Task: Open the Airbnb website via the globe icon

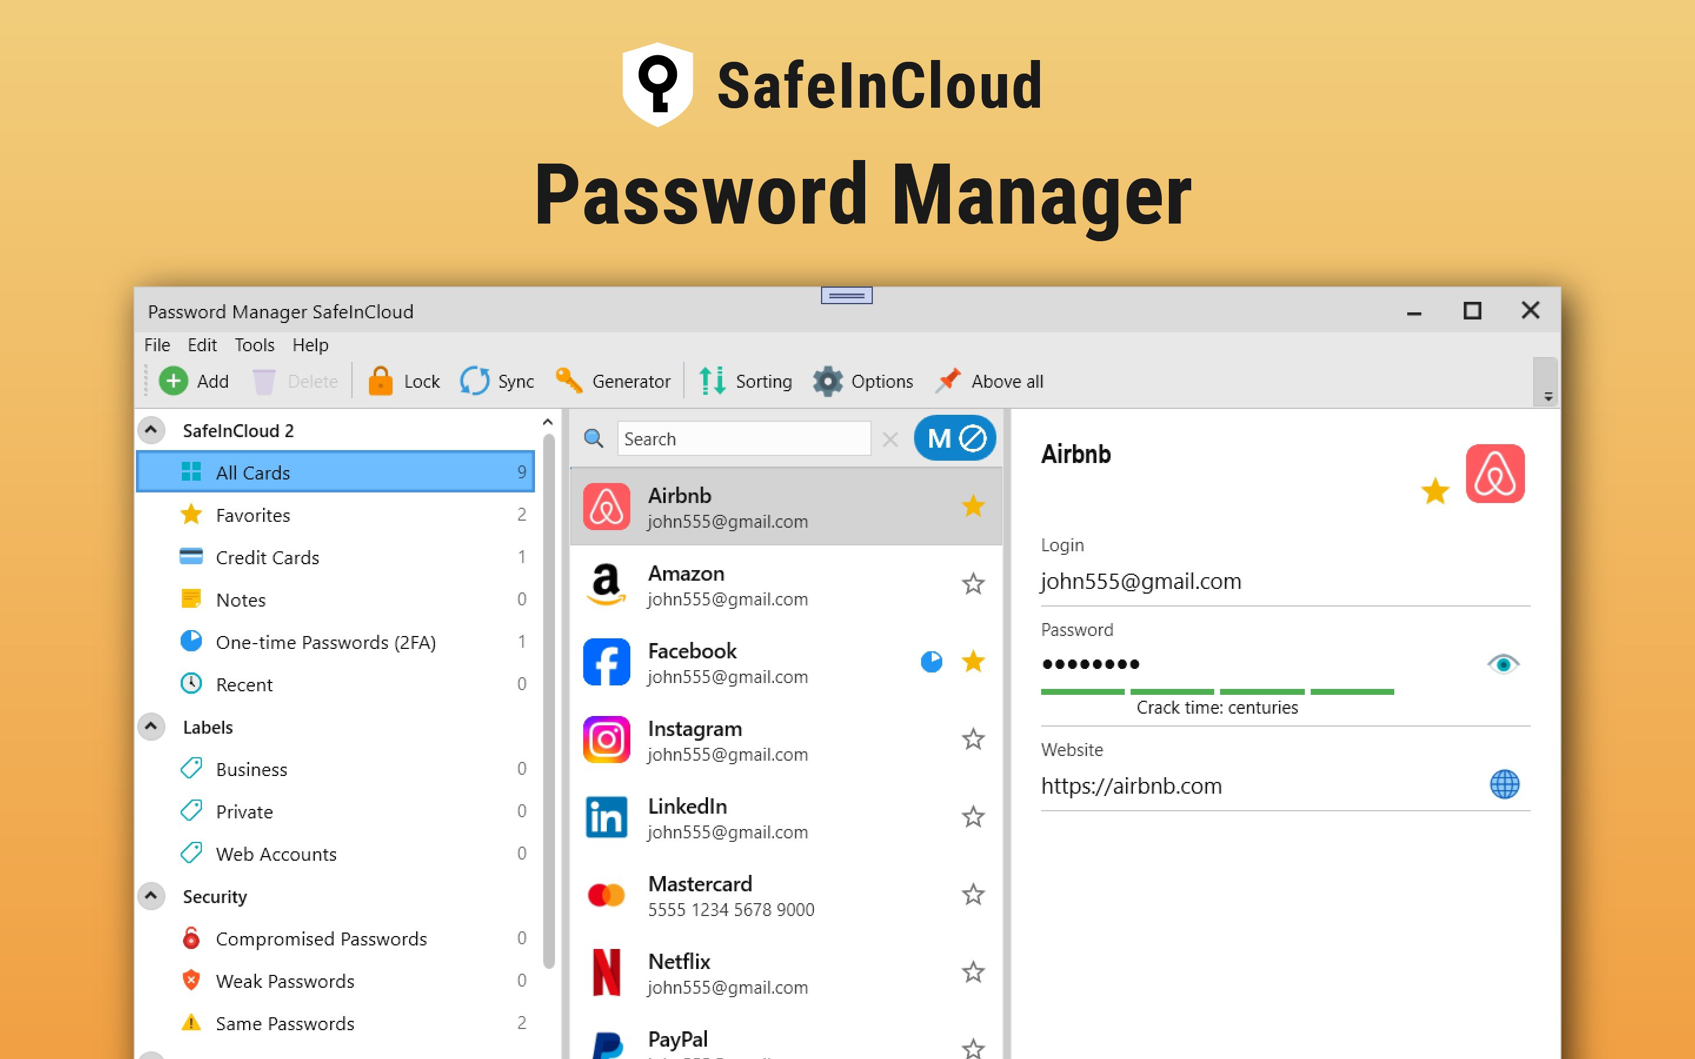Action: pos(1503,784)
